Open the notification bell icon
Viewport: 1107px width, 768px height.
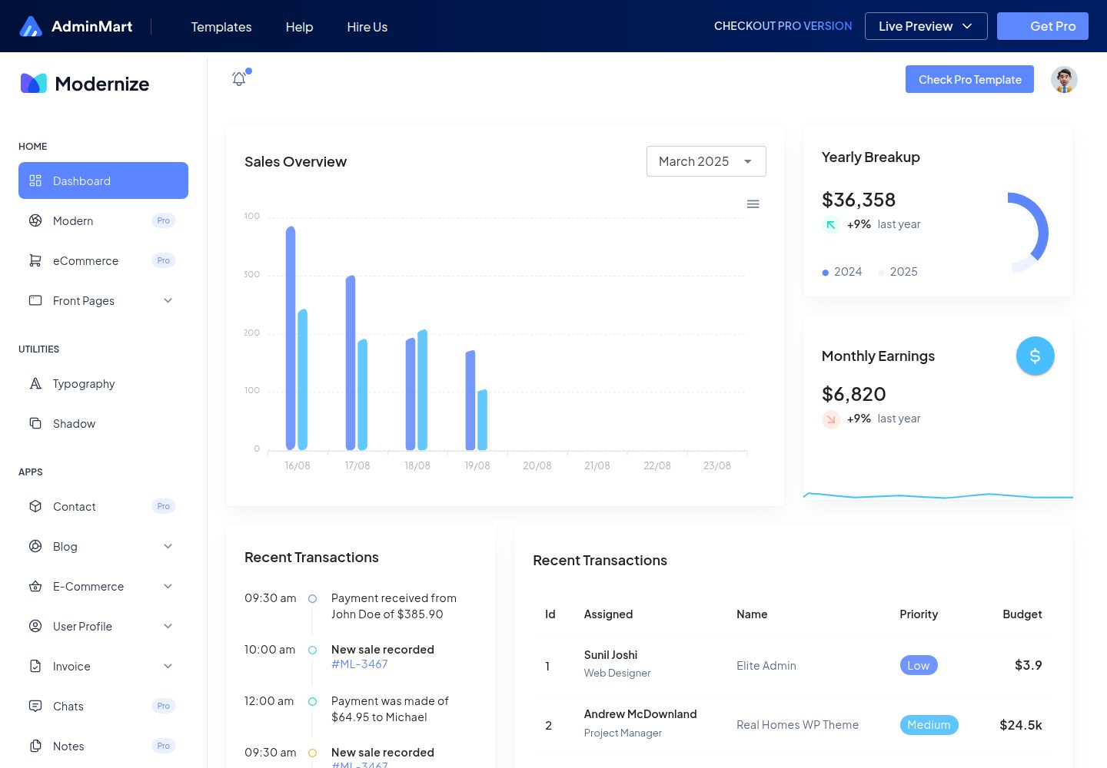coord(239,78)
